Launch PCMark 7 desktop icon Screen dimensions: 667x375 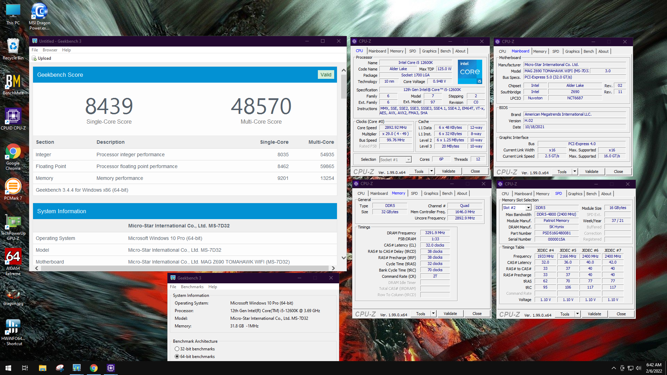[13, 189]
